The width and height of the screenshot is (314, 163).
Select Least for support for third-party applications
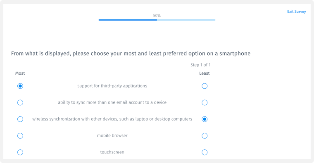coord(205,86)
